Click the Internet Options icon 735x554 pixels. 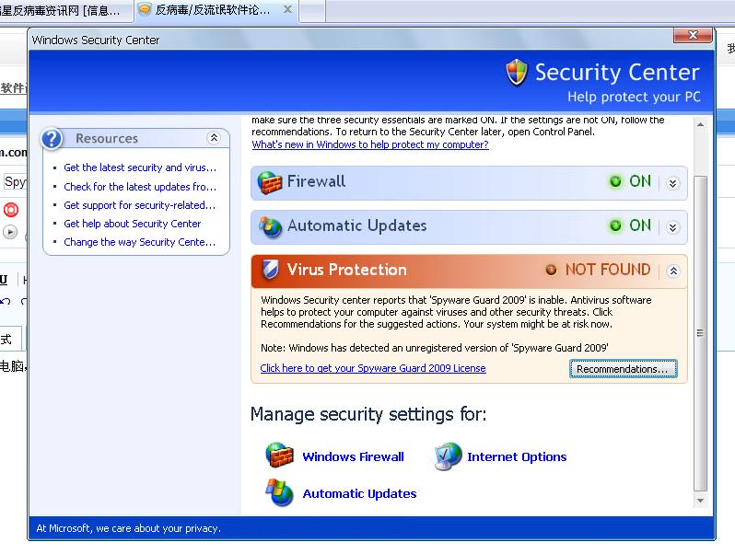pyautogui.click(x=448, y=456)
